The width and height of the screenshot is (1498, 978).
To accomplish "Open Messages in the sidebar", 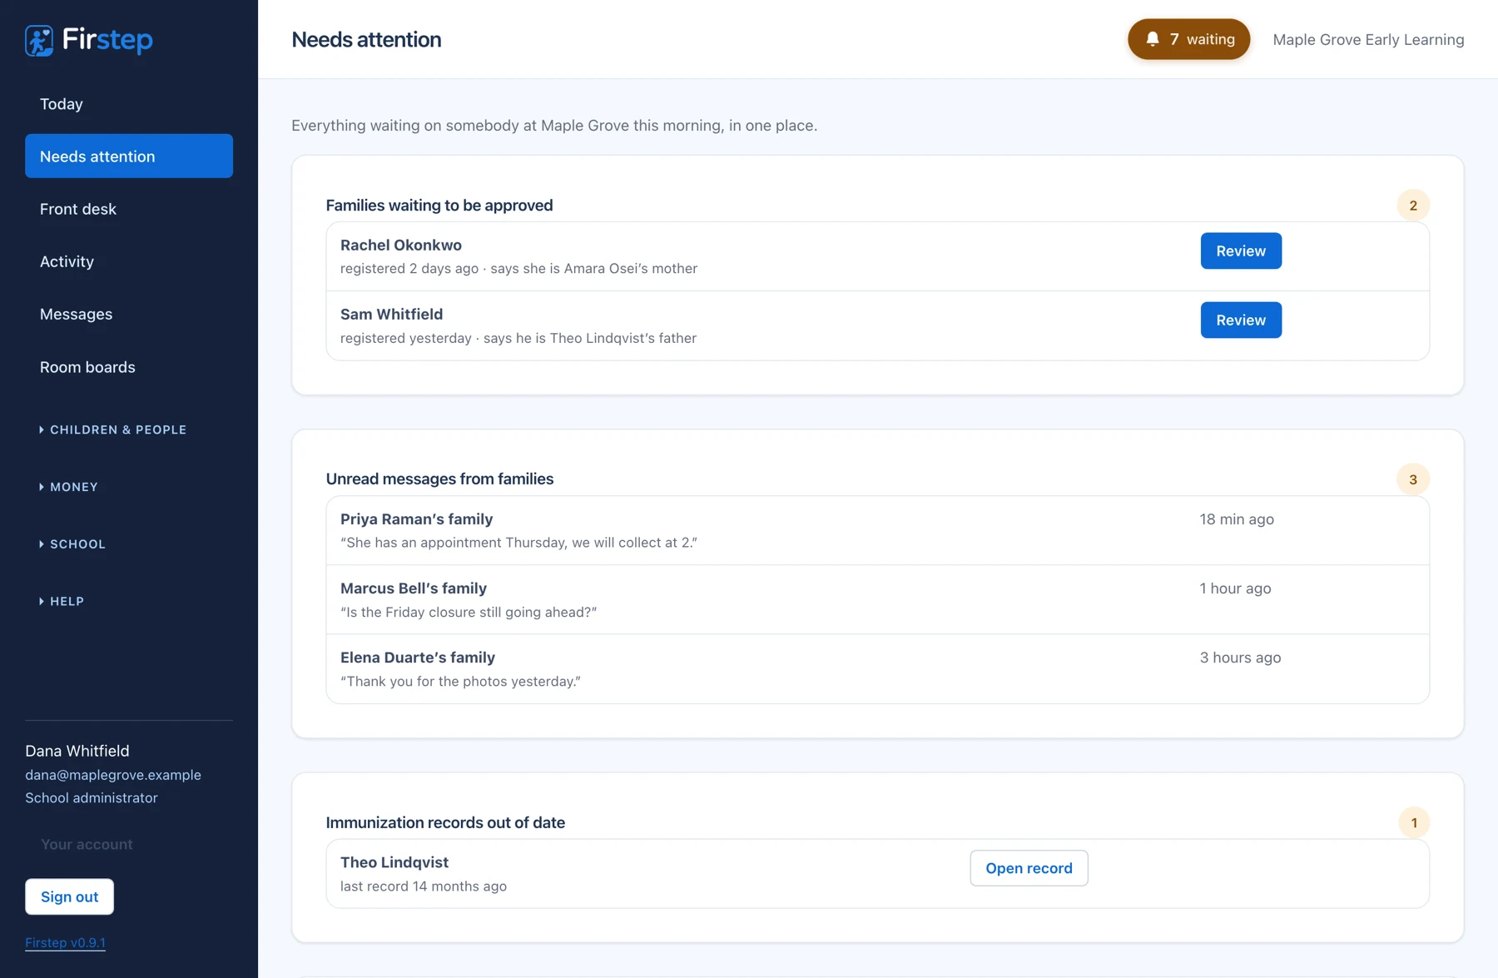I will pos(129,314).
